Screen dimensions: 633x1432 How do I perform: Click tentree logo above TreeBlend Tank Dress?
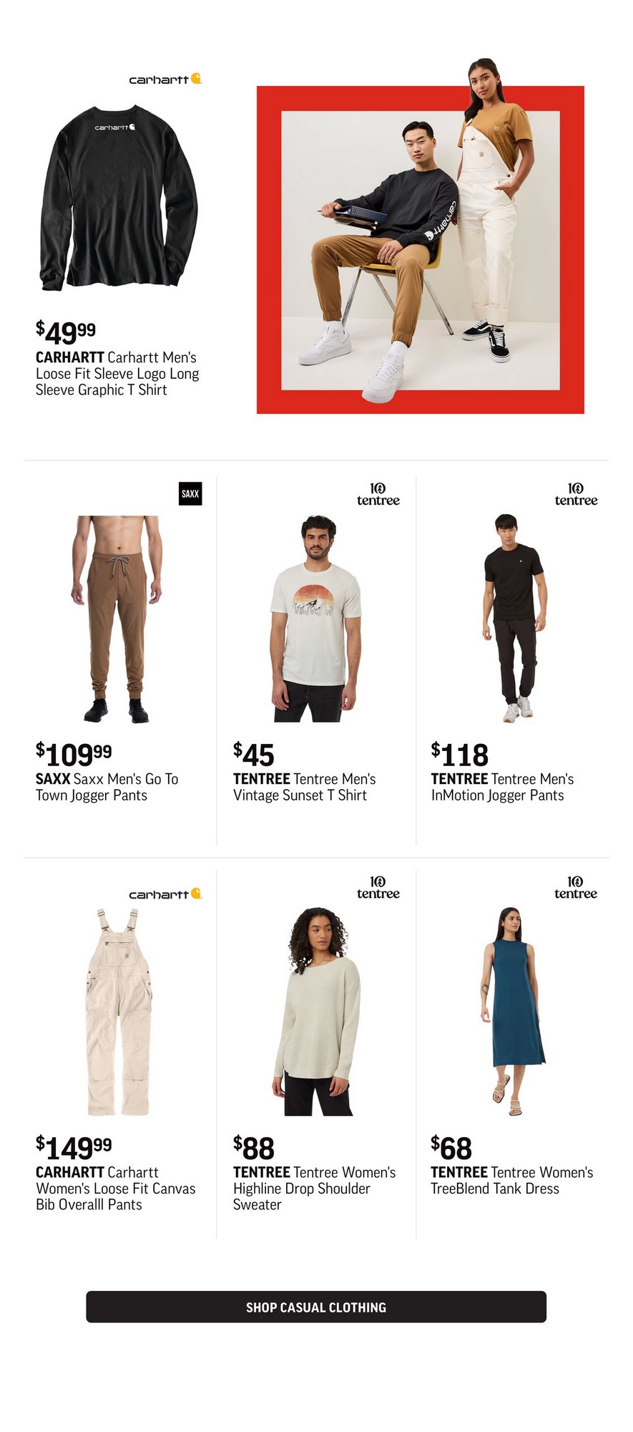click(x=576, y=887)
